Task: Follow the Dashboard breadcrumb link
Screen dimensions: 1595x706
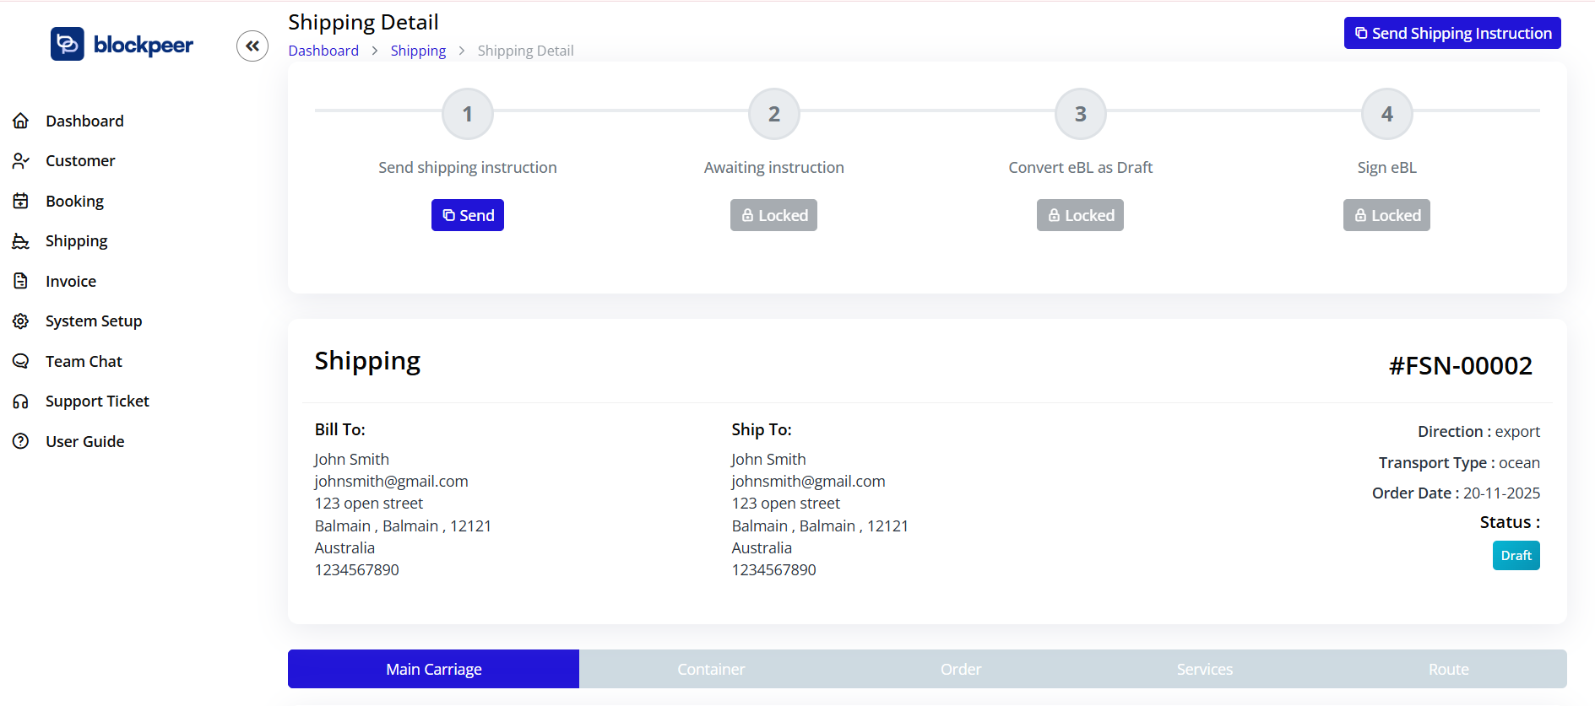Action: [323, 51]
